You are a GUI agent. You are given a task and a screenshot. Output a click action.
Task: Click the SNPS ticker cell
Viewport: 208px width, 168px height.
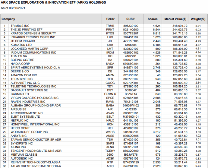110,143
